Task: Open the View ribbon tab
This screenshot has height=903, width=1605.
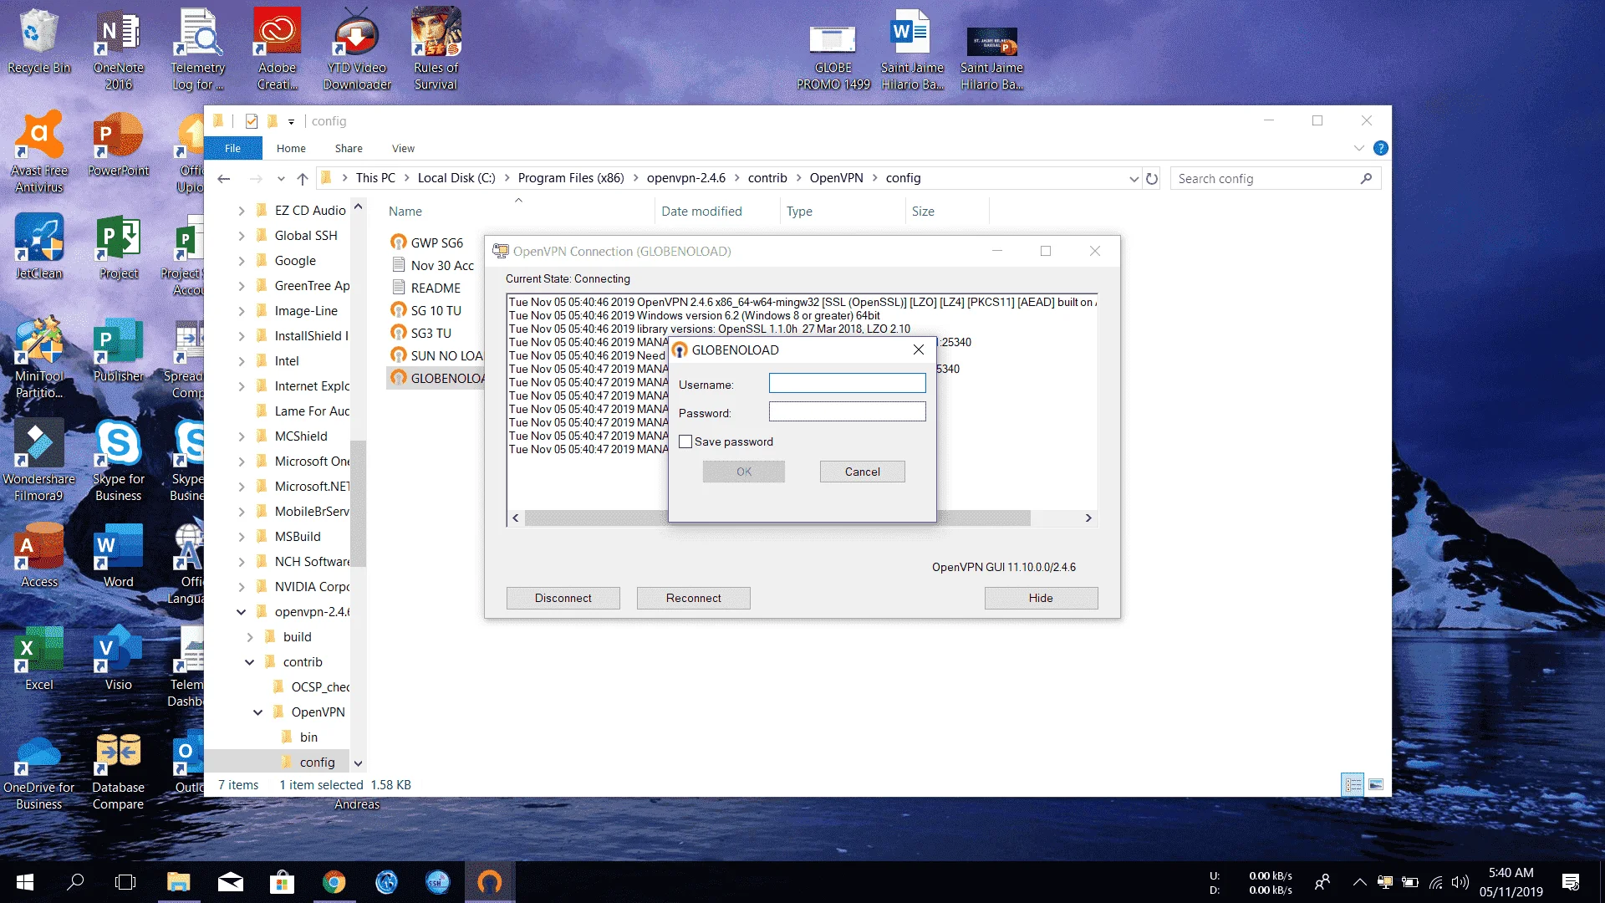Action: click(x=403, y=148)
